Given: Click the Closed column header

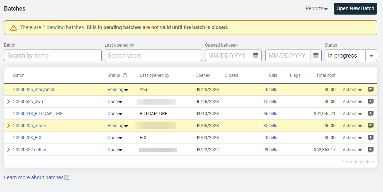Looking at the screenshot, I should click(231, 75).
